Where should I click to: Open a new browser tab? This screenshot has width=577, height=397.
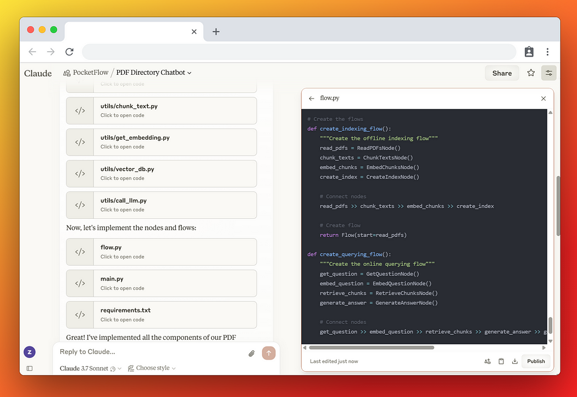[x=215, y=32]
